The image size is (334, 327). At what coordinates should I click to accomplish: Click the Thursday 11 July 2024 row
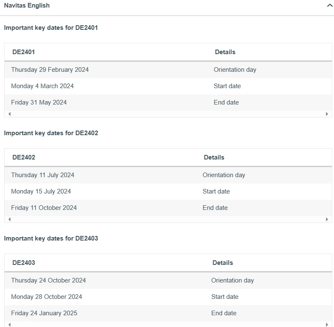(168, 175)
